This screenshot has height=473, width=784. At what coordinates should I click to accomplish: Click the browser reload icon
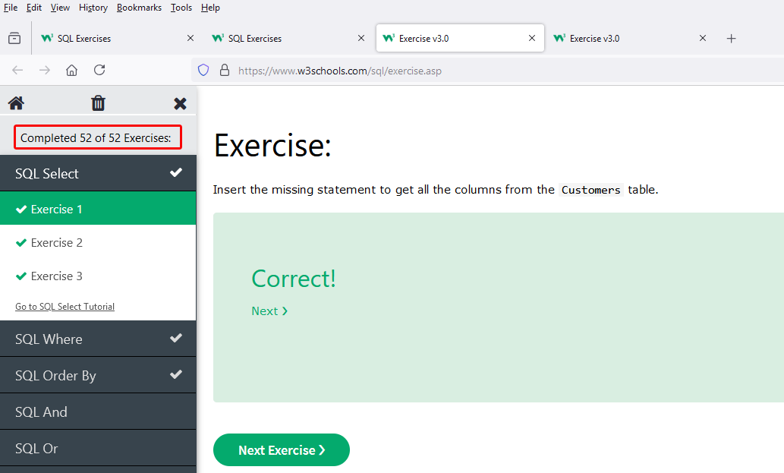pyautogui.click(x=99, y=70)
